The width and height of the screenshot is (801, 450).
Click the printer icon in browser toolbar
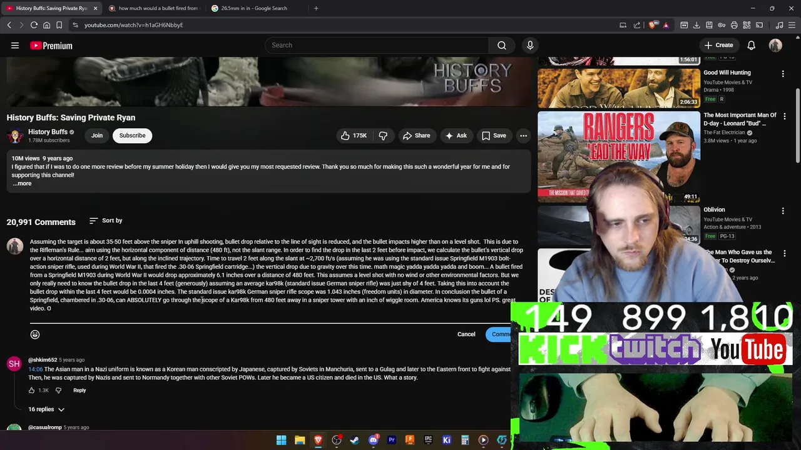coord(734,25)
